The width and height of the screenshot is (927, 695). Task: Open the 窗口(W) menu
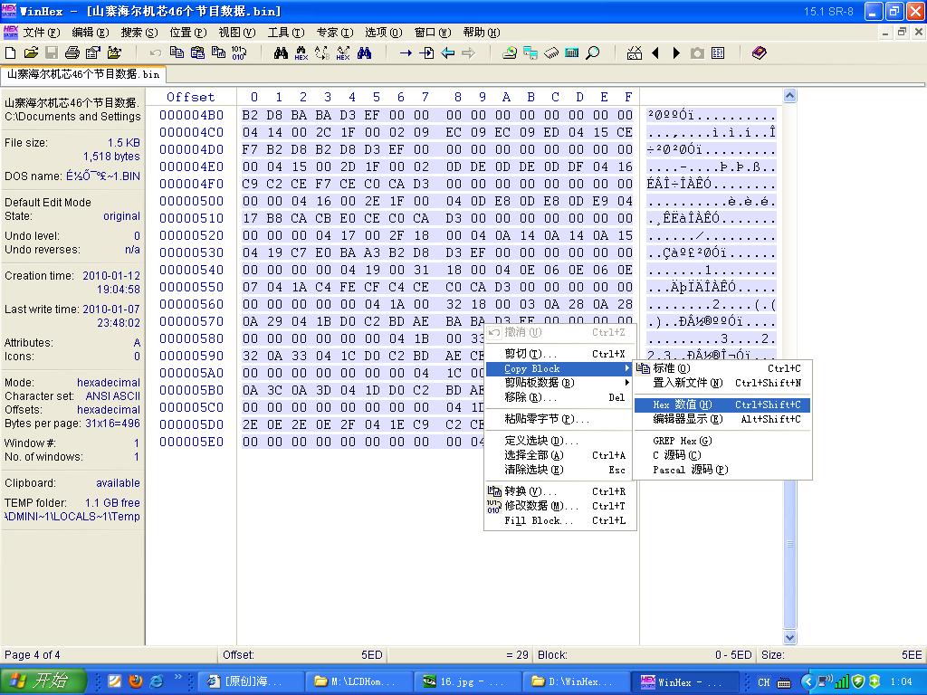(x=433, y=33)
